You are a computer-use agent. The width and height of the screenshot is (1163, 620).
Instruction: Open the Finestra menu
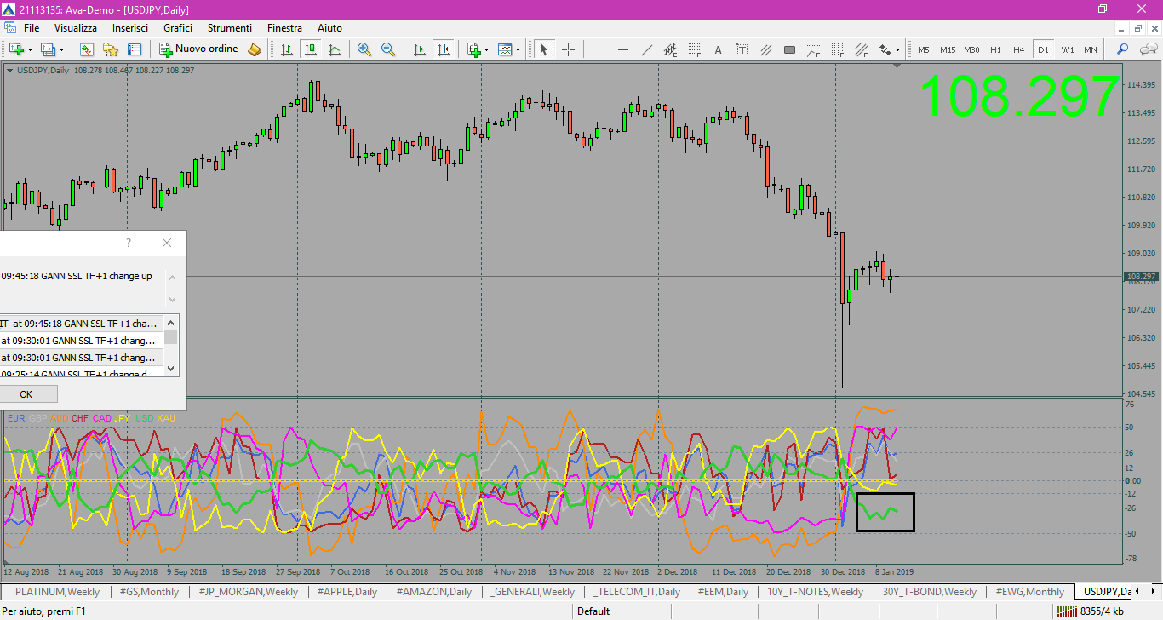point(284,28)
